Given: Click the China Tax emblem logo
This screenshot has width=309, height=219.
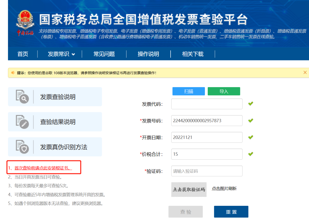Looking at the screenshot, I should coord(25,23).
